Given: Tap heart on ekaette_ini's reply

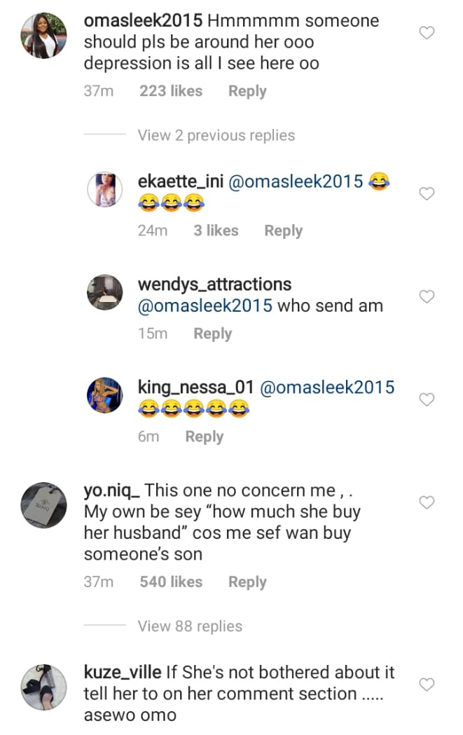Looking at the screenshot, I should (x=427, y=194).
